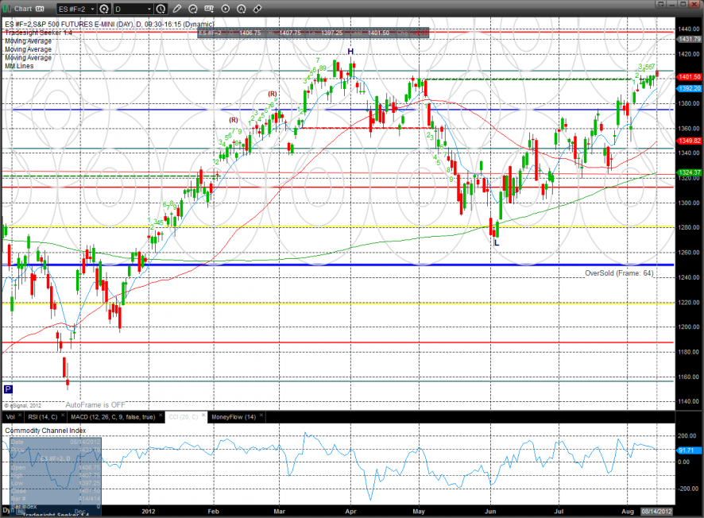Open the studies chart-line icon

pos(193,9)
